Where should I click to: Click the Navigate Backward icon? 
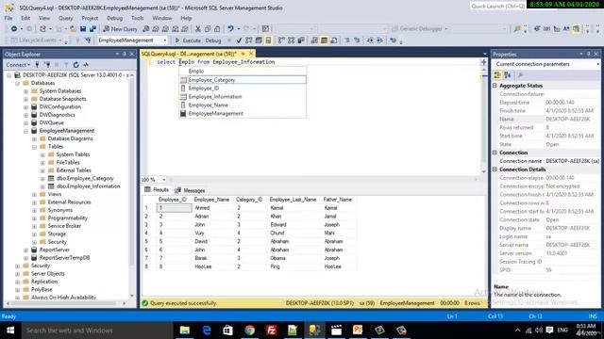[x=14, y=29]
